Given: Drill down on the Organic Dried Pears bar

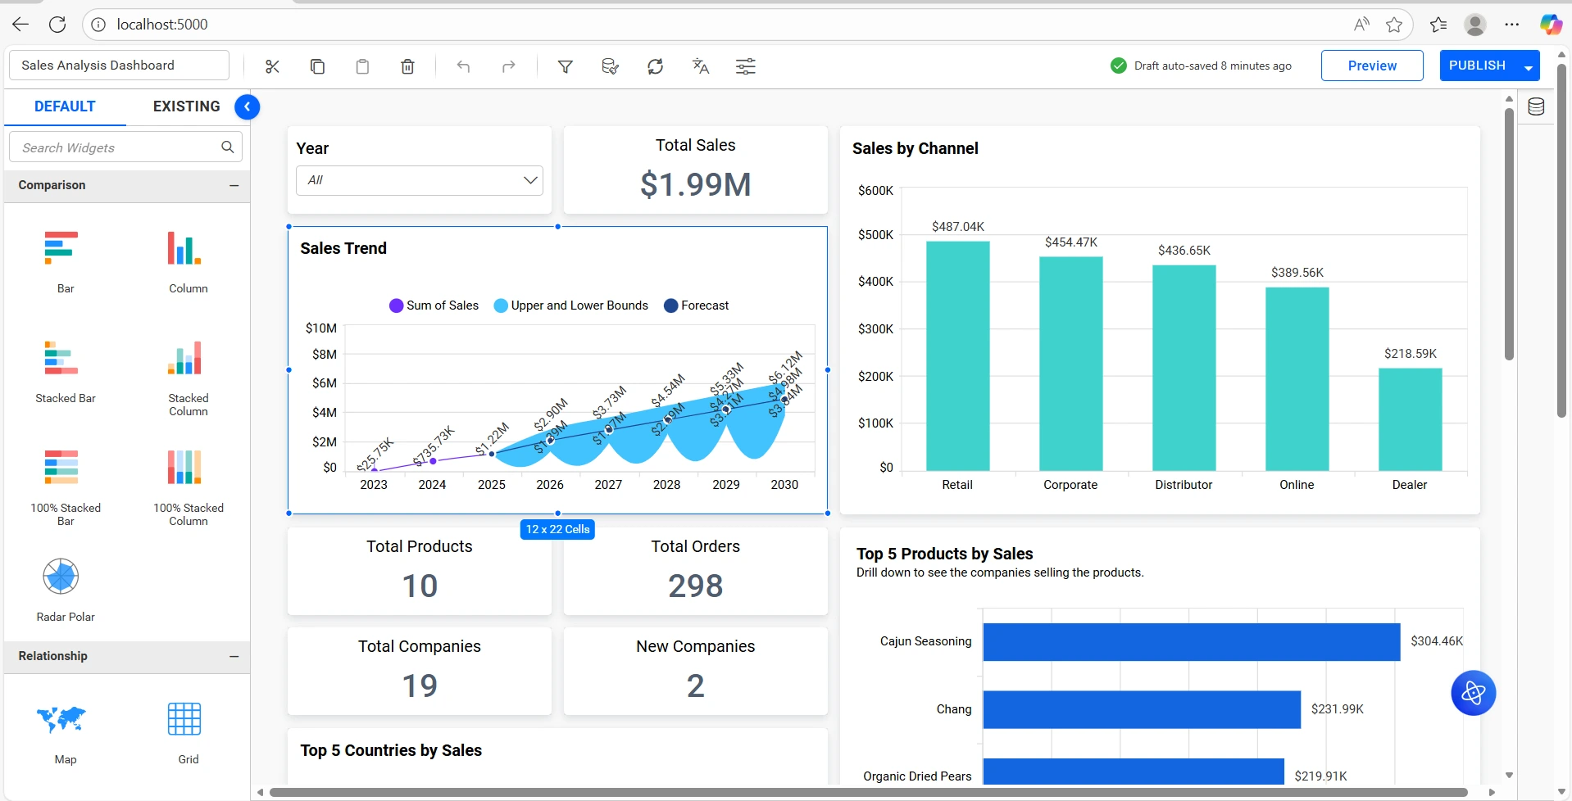Looking at the screenshot, I should 1134,772.
